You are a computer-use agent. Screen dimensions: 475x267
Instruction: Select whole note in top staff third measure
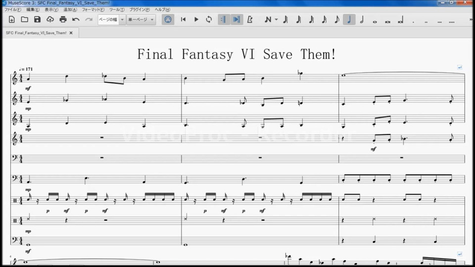click(343, 75)
